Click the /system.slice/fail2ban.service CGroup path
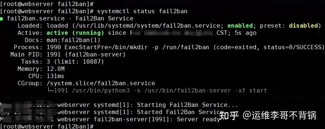Screen dimensions: 325x129 pyautogui.click(x=101, y=83)
